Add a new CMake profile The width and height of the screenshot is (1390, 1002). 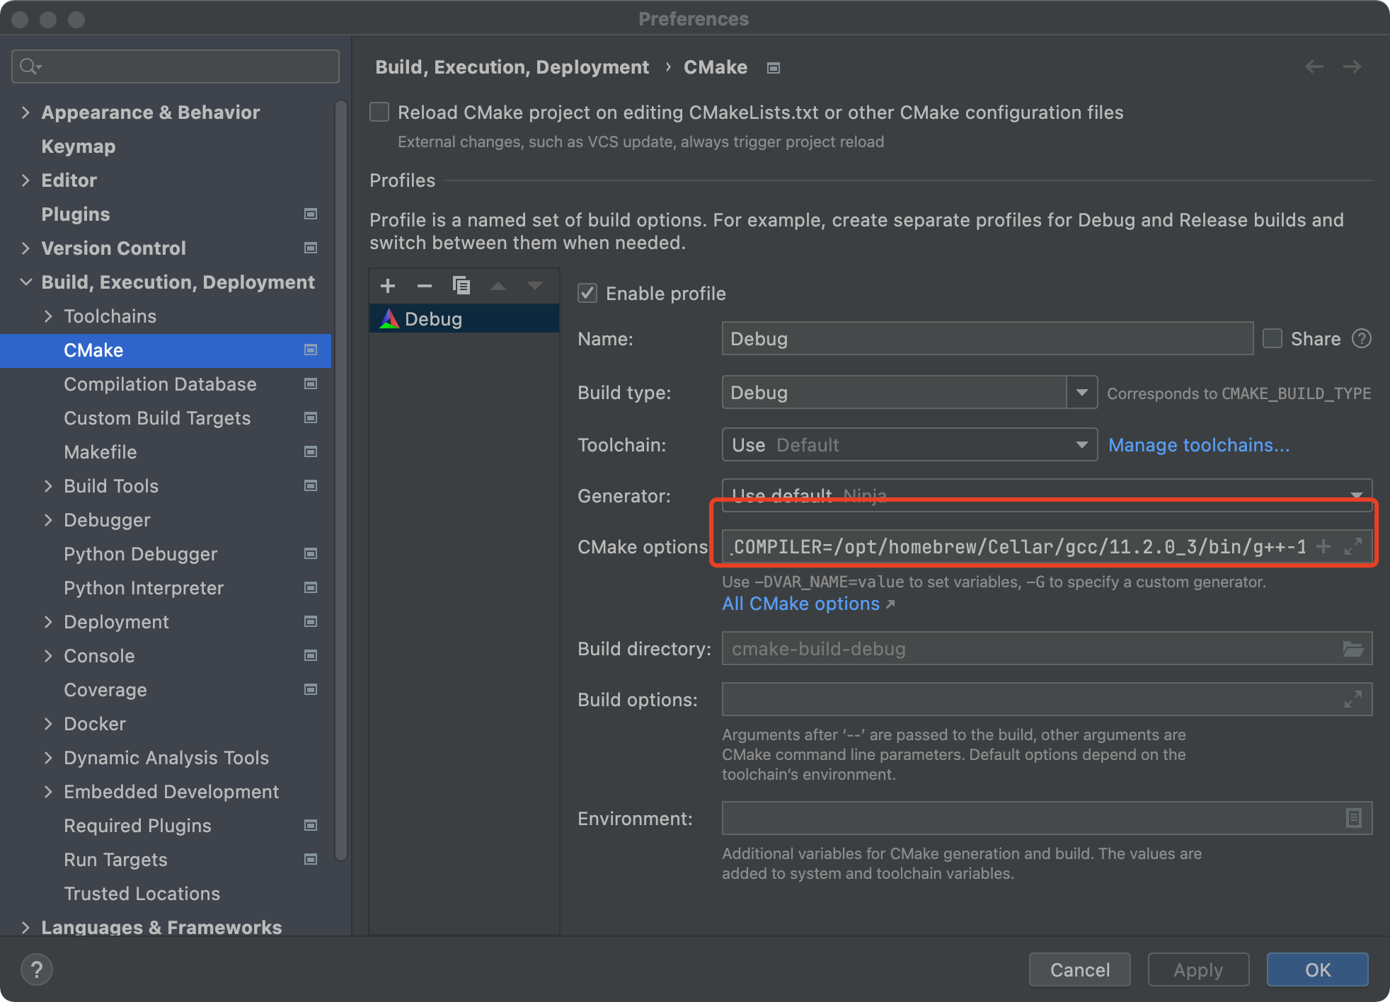[388, 285]
